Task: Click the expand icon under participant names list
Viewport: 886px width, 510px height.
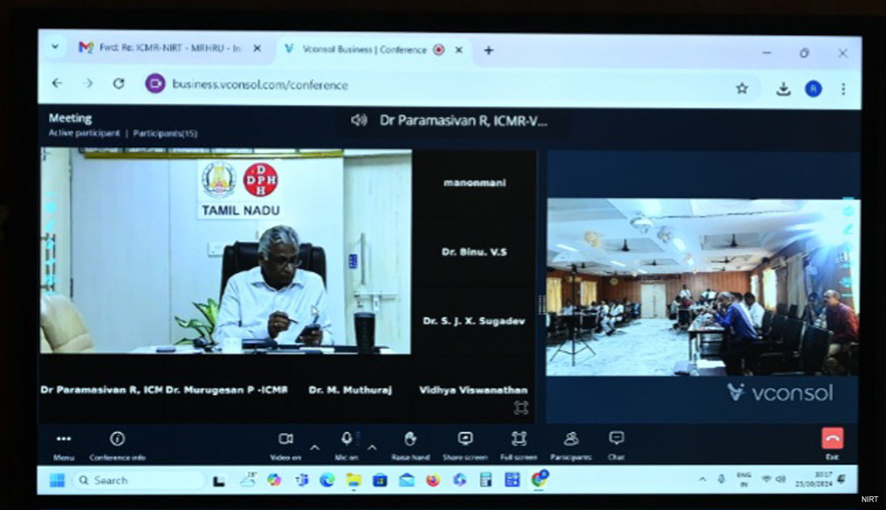Action: click(521, 408)
